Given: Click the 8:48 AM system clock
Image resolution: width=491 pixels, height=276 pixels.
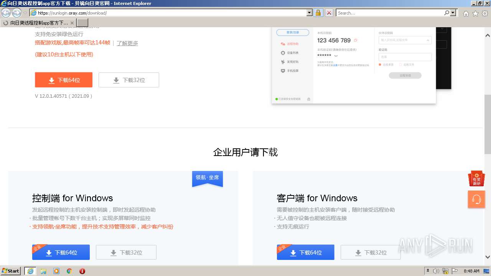Looking at the screenshot, I should click(471, 271).
